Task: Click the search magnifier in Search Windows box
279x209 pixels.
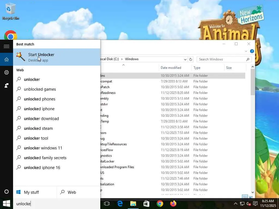Action: coord(248,59)
